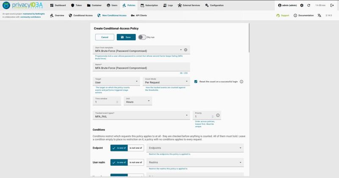The image size is (339, 178).
Task: Click the Overview gavel icon
Action: 52,16
